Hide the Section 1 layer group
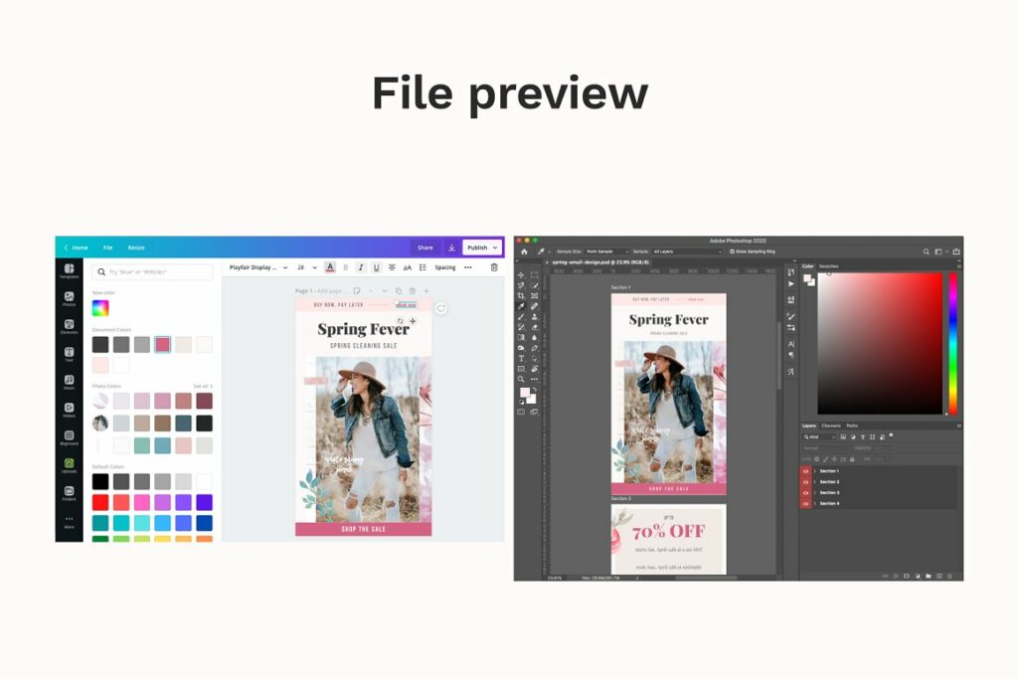The image size is (1018, 679). point(805,470)
